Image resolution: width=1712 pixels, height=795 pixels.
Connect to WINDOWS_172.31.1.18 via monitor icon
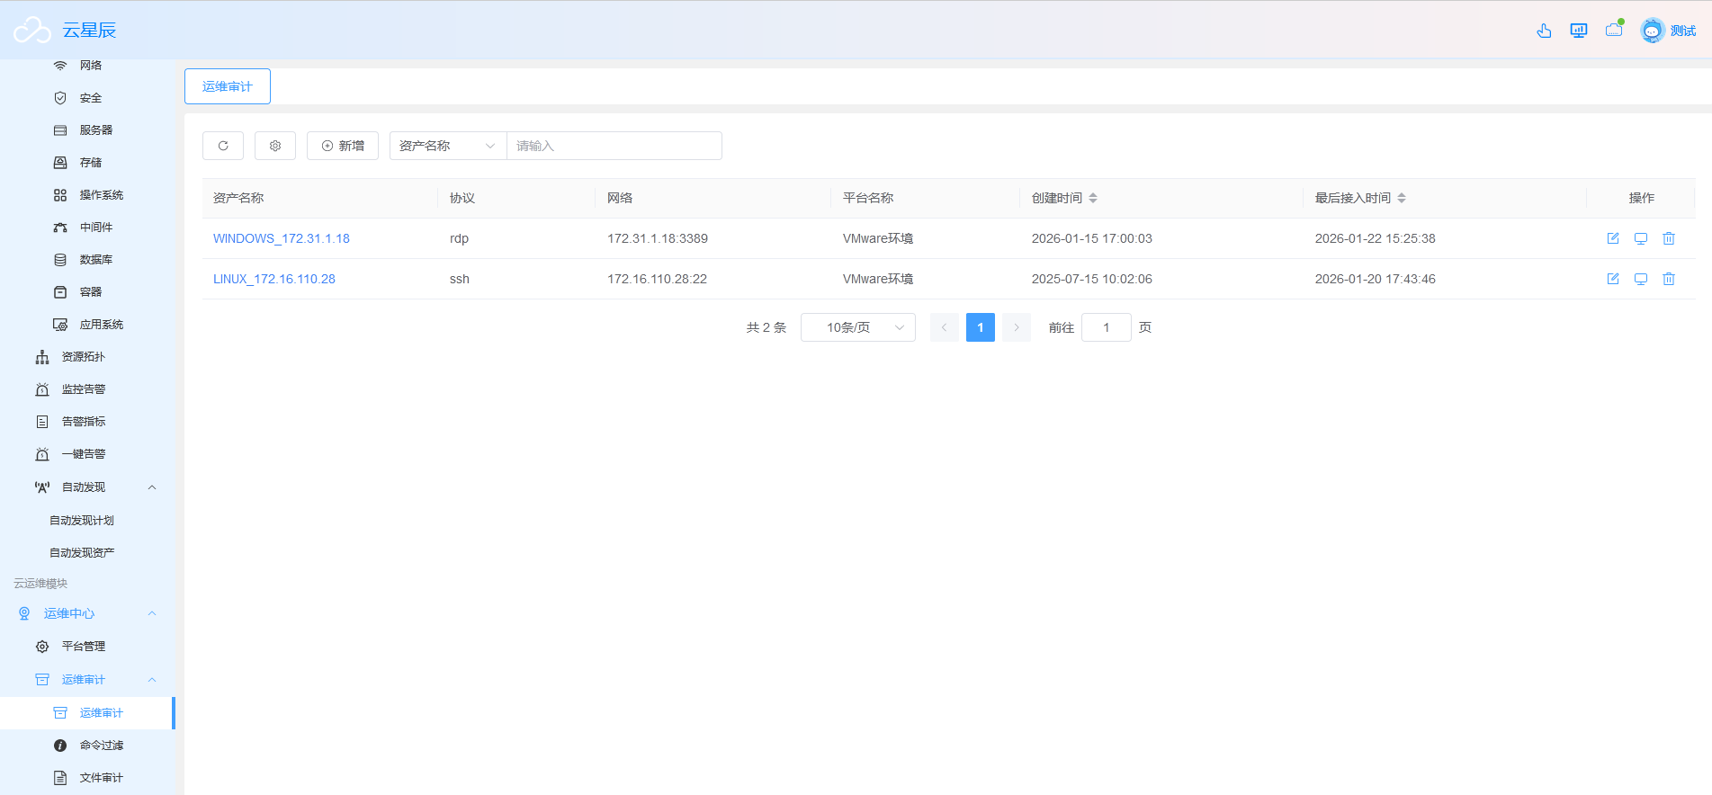[x=1641, y=238]
